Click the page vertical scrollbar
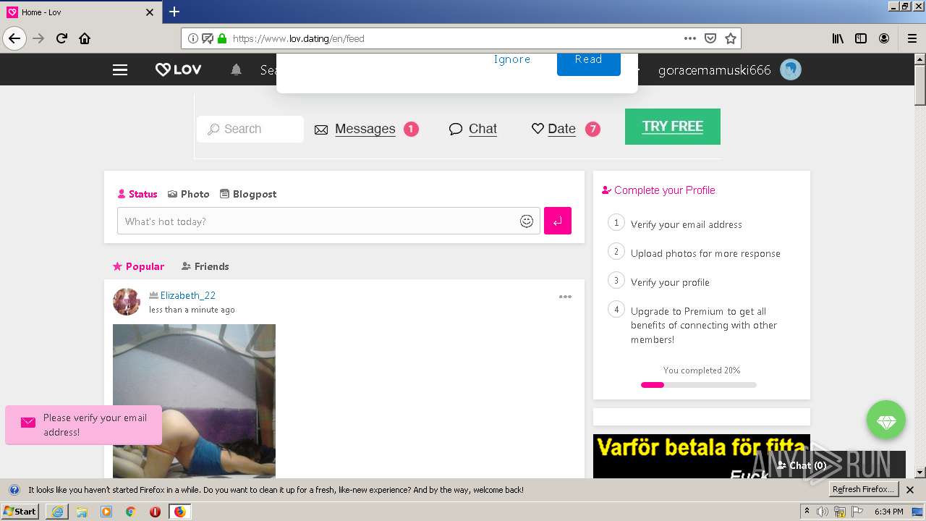 click(919, 84)
